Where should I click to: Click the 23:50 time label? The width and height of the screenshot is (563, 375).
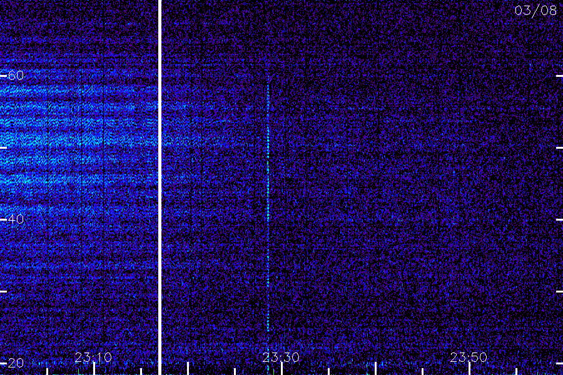[x=469, y=357]
